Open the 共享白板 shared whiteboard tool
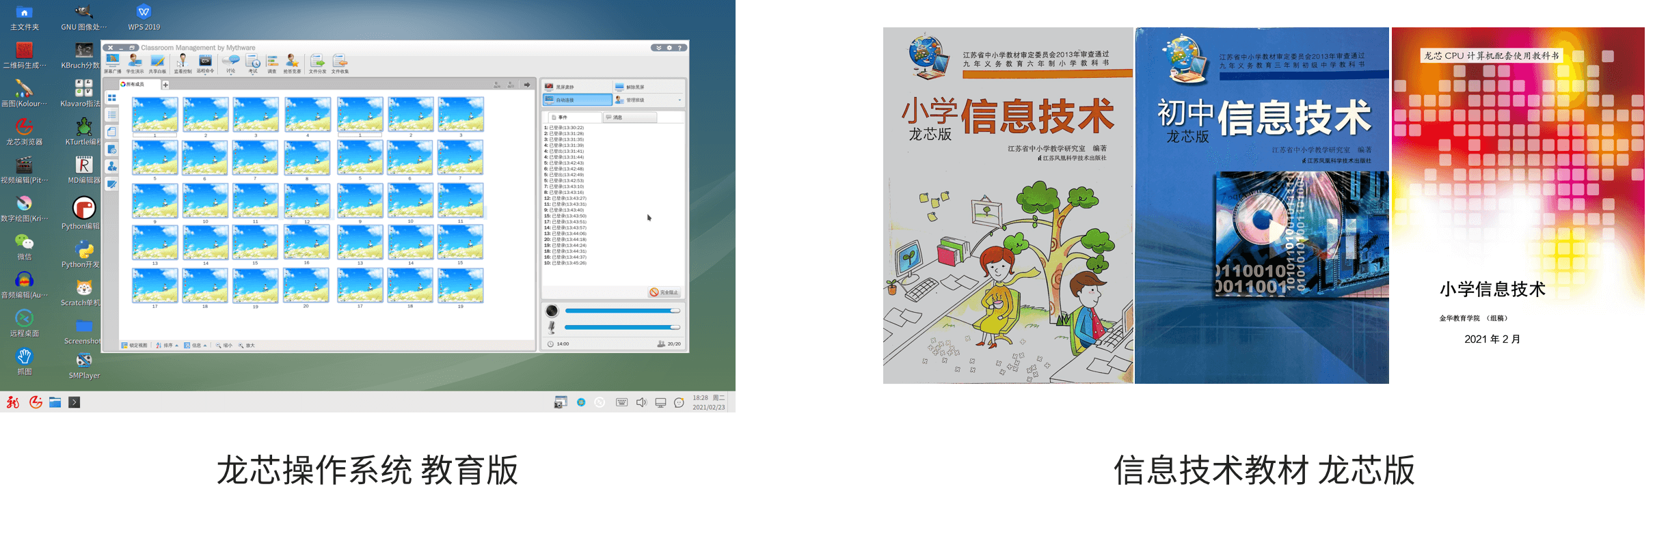Viewport: 1668px width, 534px height. (x=157, y=64)
